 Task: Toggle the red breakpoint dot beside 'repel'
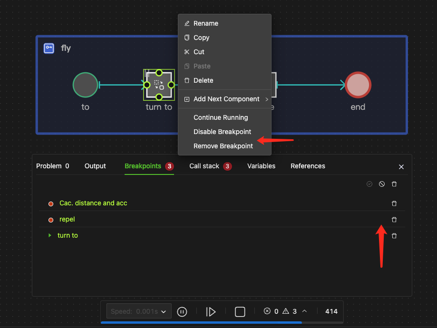51,219
